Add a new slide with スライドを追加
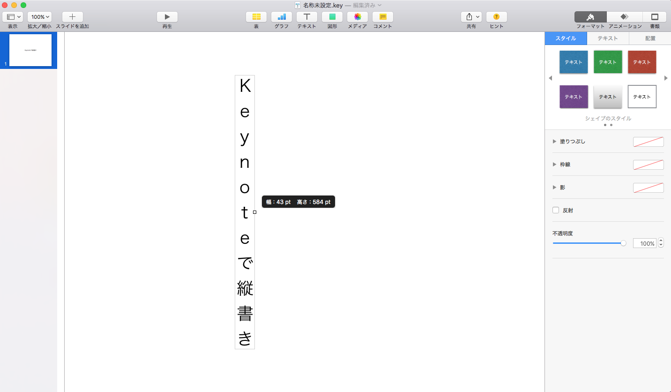671x392 pixels. pos(72,17)
